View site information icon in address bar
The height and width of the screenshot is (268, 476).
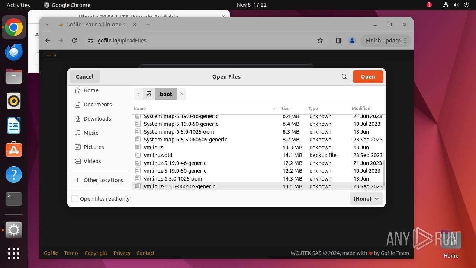click(x=90, y=41)
